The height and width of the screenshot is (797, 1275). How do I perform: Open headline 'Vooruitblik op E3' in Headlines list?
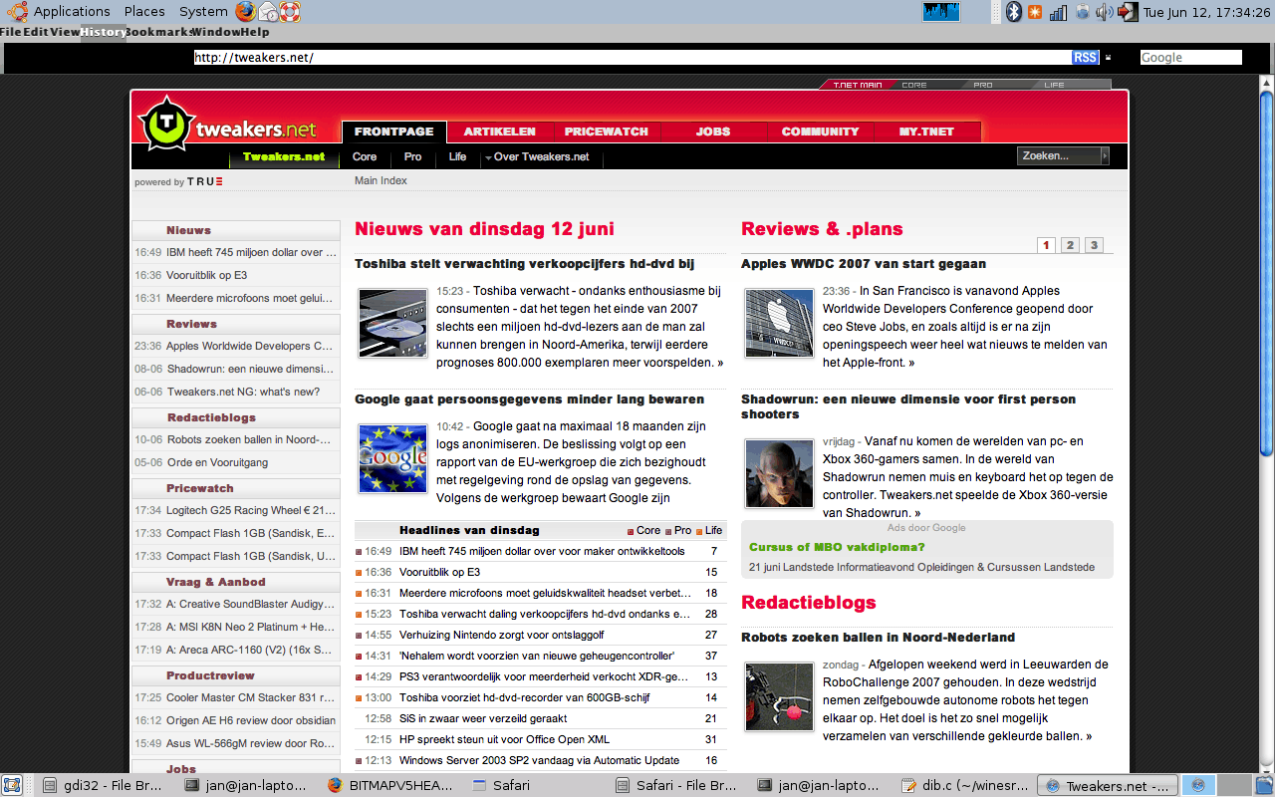439,573
